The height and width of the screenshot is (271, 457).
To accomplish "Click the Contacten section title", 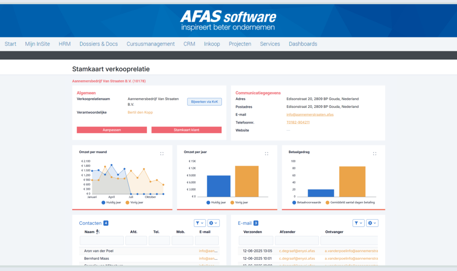I will coord(90,223).
